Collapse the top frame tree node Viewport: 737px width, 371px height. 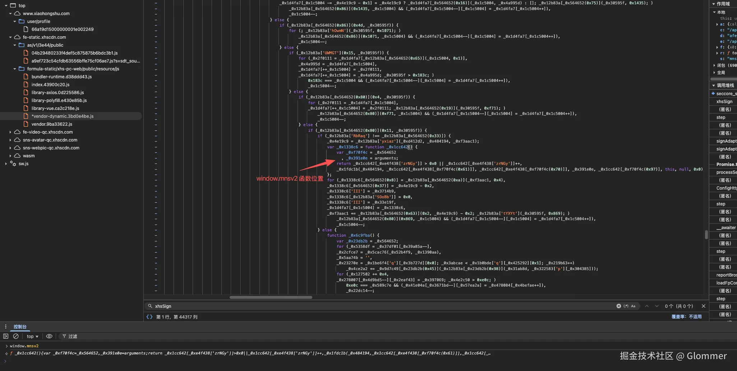coord(6,6)
